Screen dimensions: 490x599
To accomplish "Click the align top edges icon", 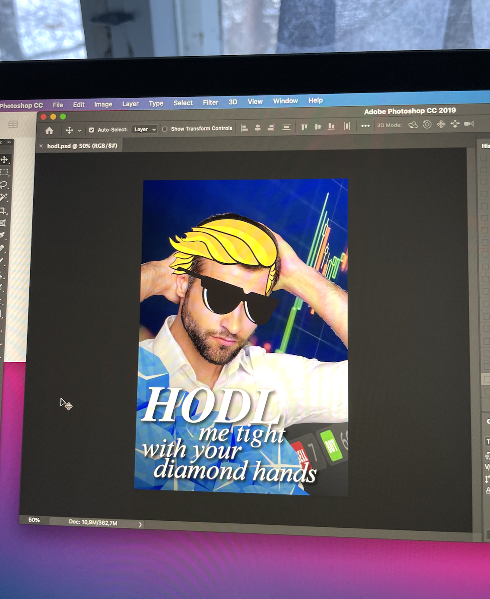I will (x=304, y=127).
